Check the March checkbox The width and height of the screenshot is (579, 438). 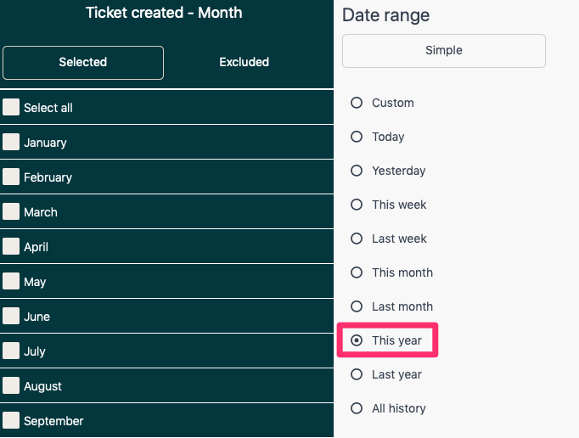coord(11,211)
